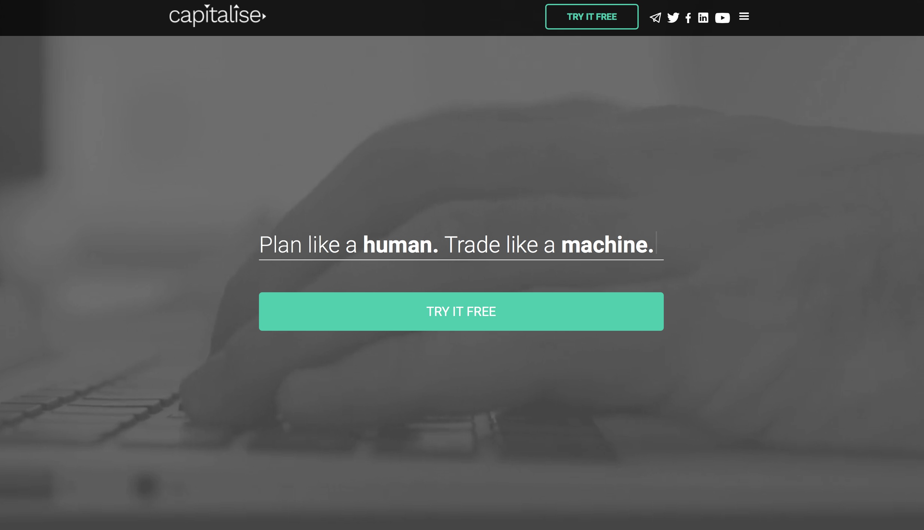Image resolution: width=924 pixels, height=530 pixels.
Task: Click the Capitalise logo home link
Action: click(x=218, y=16)
